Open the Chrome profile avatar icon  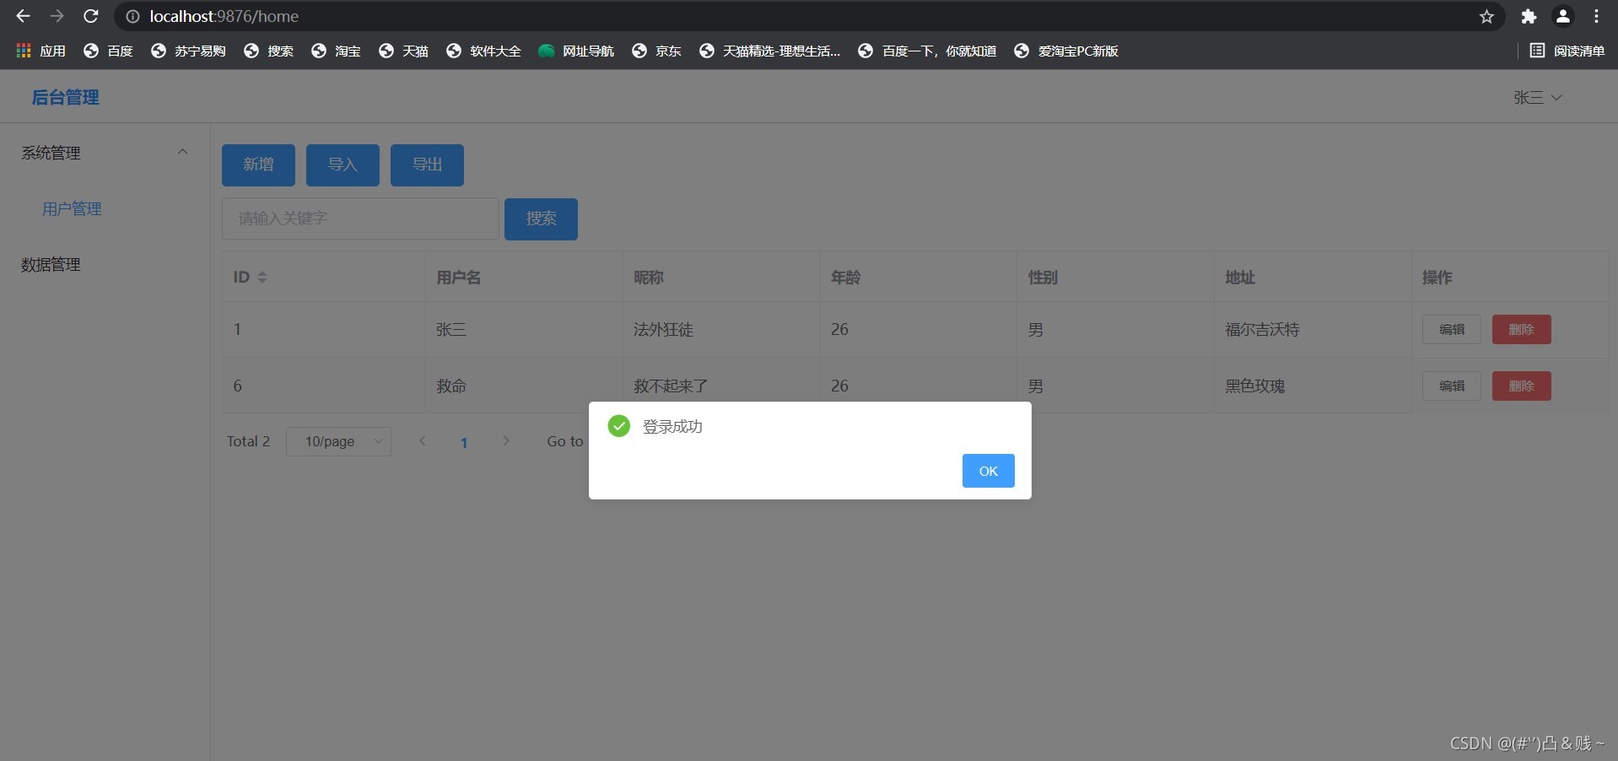click(1562, 17)
